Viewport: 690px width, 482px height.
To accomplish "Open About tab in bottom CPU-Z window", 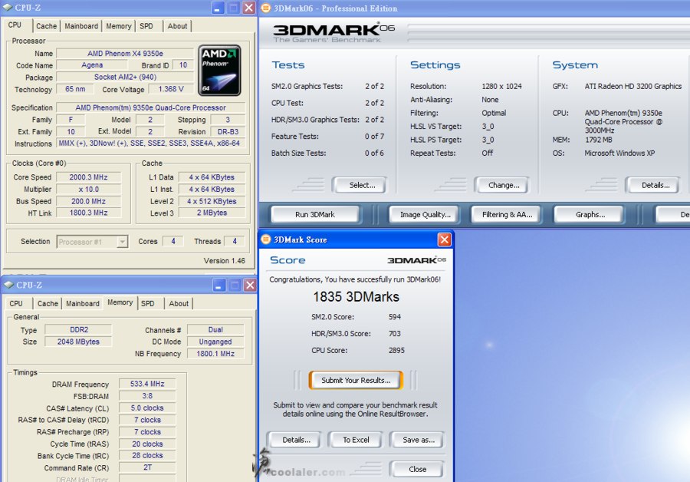I will (x=179, y=304).
